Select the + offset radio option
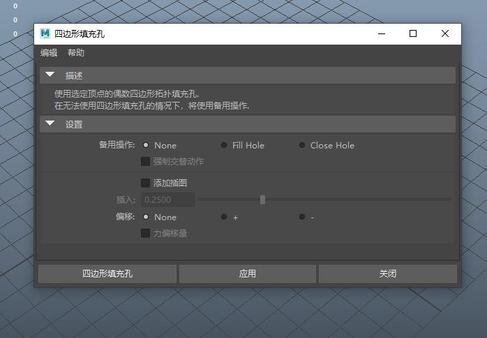 224,217
